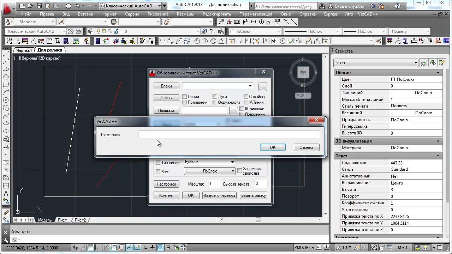Click workspace settings gear icon

click(71, 31)
